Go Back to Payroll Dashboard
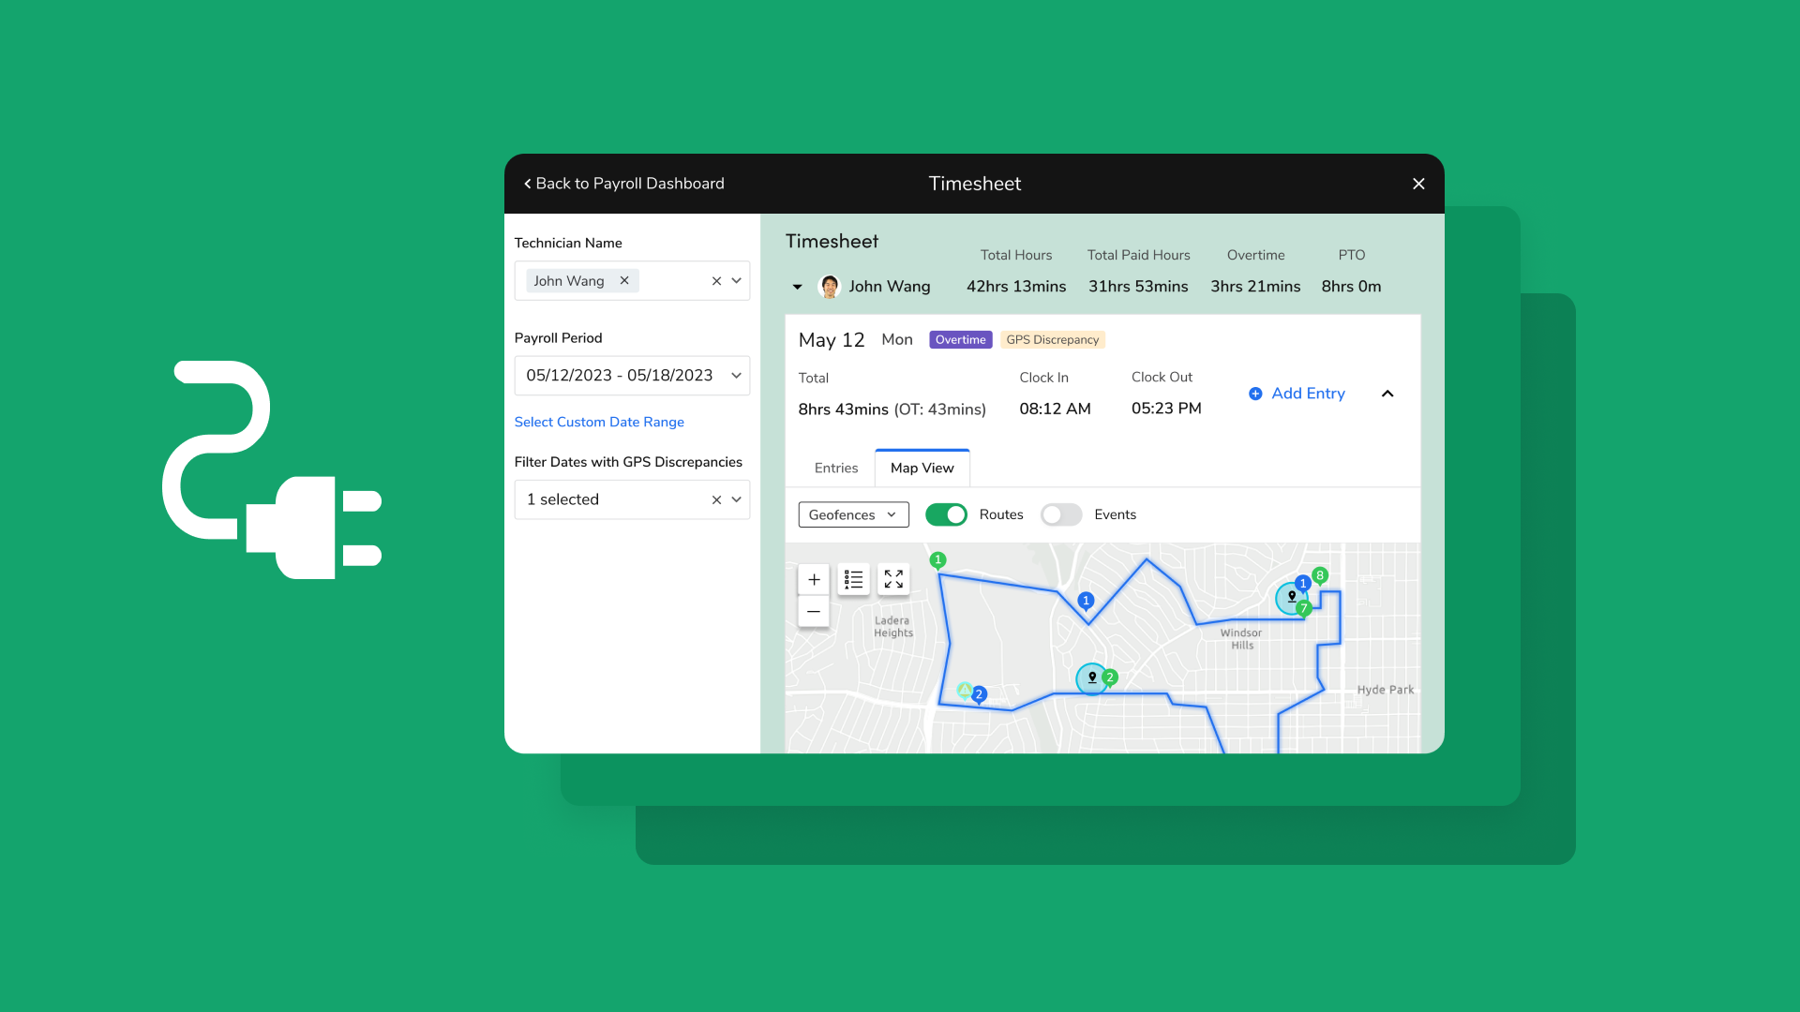The image size is (1800, 1012). point(624,184)
